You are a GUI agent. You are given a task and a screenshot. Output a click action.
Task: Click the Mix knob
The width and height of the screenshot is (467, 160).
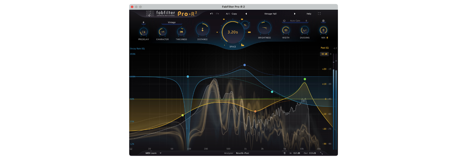point(323,30)
